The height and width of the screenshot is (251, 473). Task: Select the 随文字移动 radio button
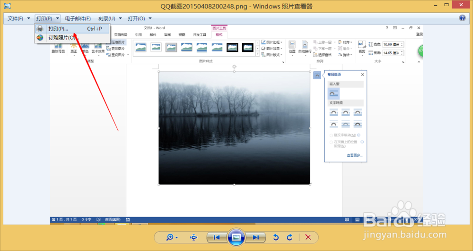(331, 135)
